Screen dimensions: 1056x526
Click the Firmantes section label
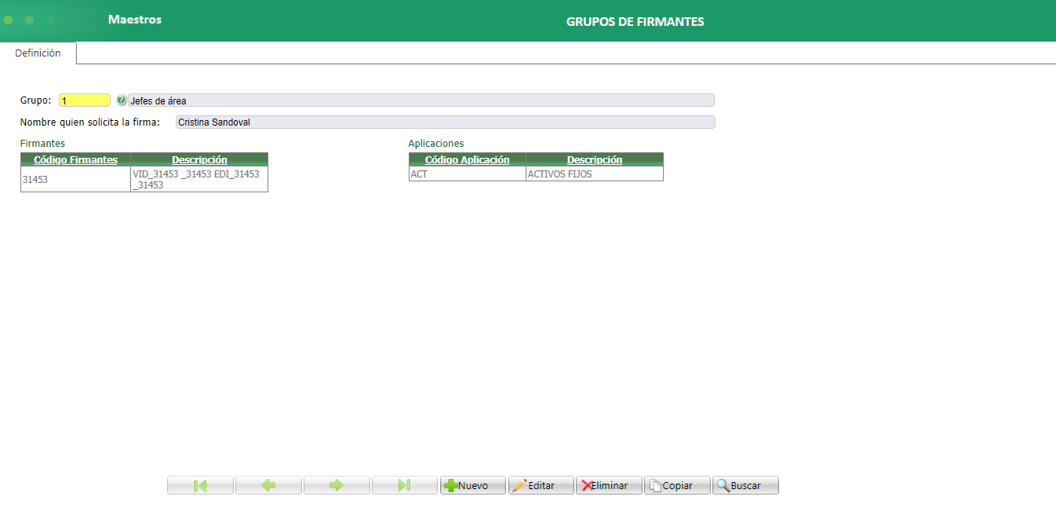(x=42, y=144)
